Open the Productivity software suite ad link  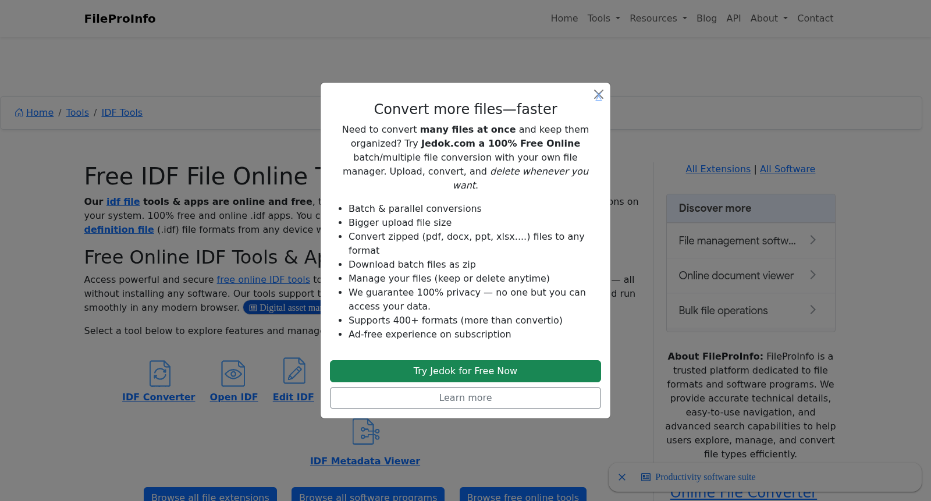pyautogui.click(x=705, y=477)
